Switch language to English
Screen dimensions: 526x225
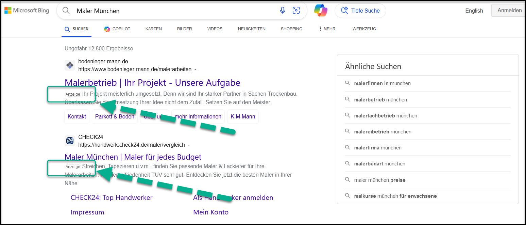coord(474,11)
